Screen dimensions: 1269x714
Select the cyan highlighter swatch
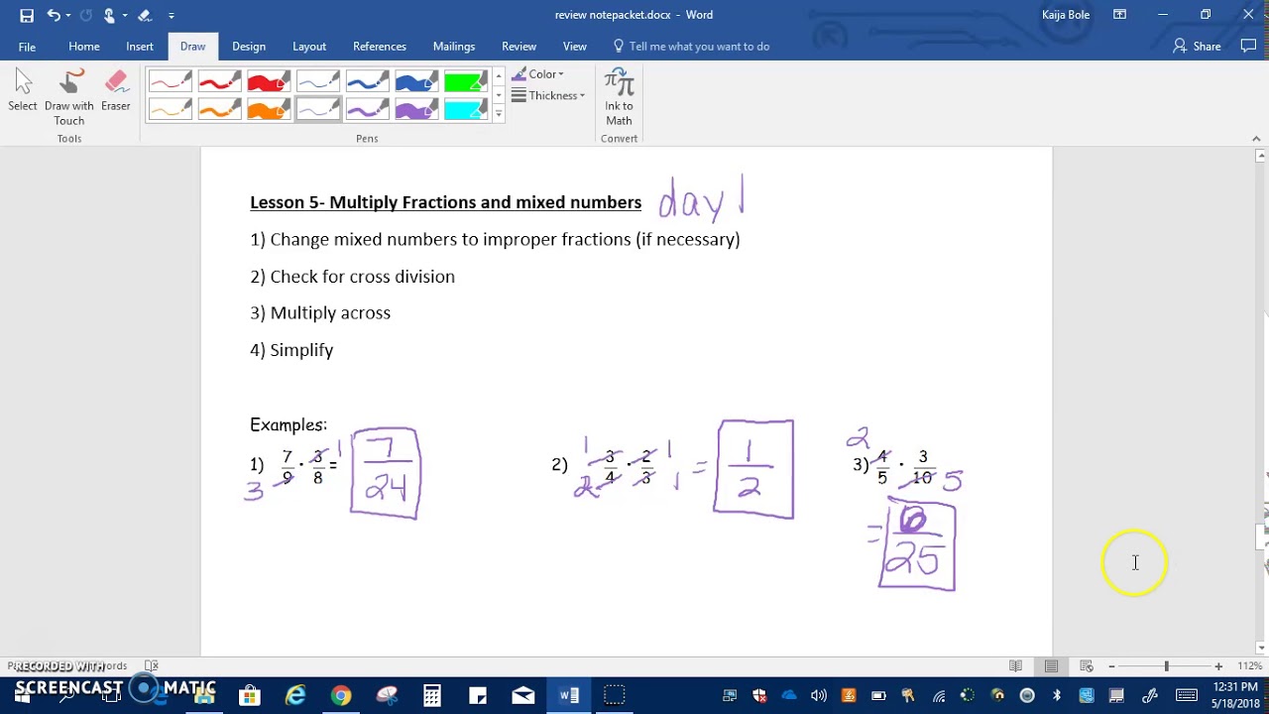(466, 109)
